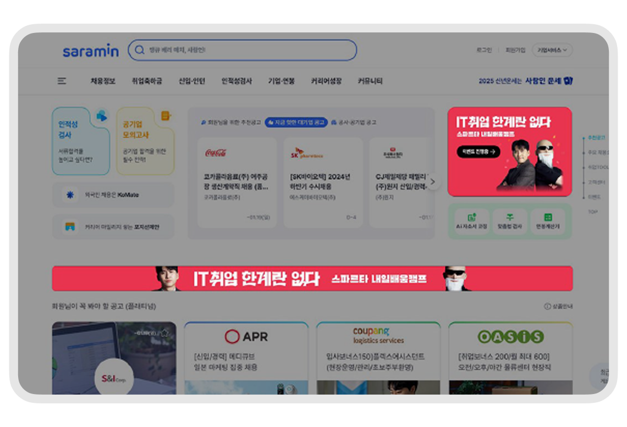Show next recommended jobs with arrow
Image resolution: width=627 pixels, height=427 pixels.
pyautogui.click(x=433, y=182)
